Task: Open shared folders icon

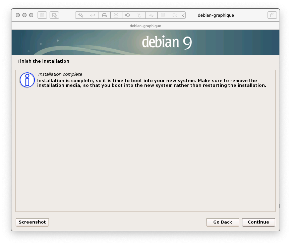Action: 175,15
